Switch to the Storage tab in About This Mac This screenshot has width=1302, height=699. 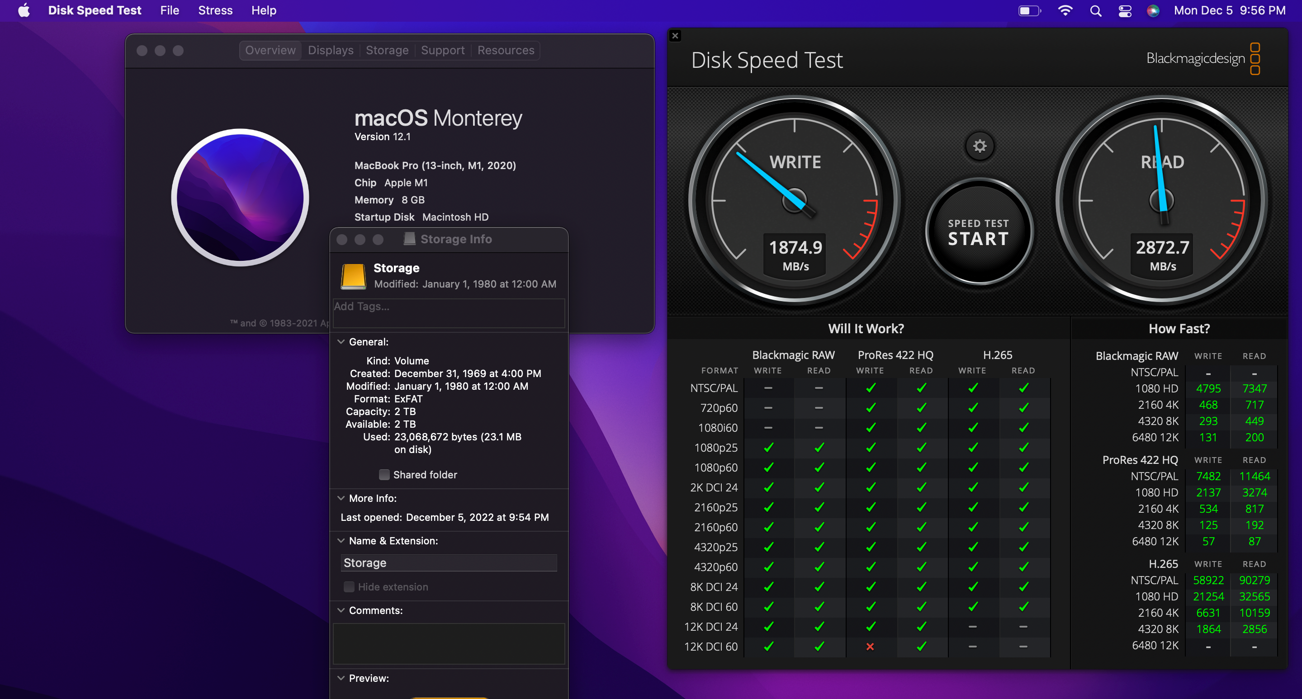[x=387, y=50]
